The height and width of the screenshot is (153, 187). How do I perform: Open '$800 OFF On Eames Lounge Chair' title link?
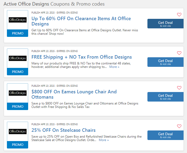pos(74,94)
